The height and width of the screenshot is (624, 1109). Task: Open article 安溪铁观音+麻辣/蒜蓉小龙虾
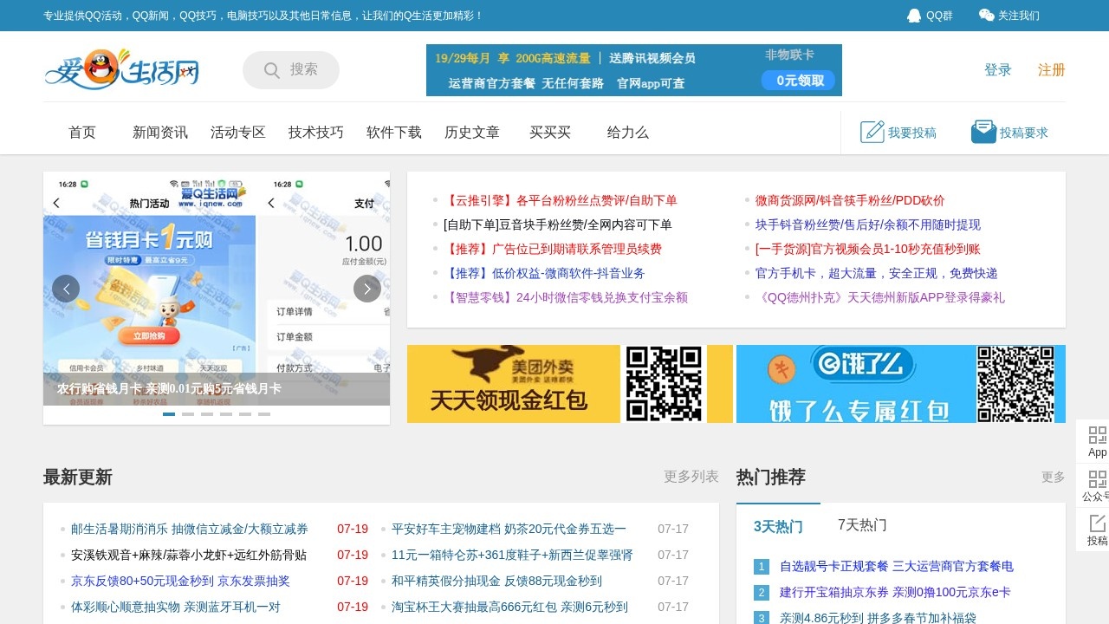point(189,555)
